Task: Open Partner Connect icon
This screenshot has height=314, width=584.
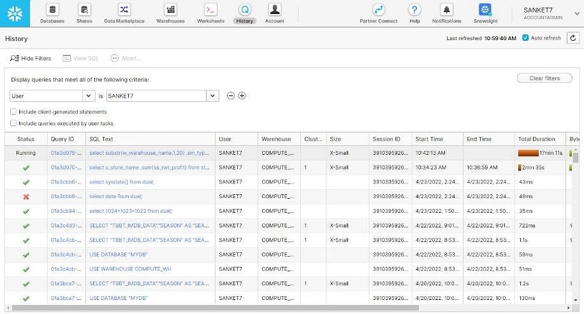Action: click(x=379, y=10)
